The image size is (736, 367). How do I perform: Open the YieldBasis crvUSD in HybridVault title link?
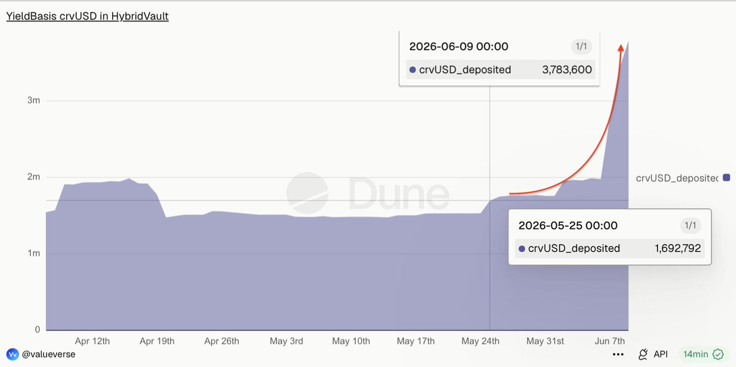click(x=87, y=16)
